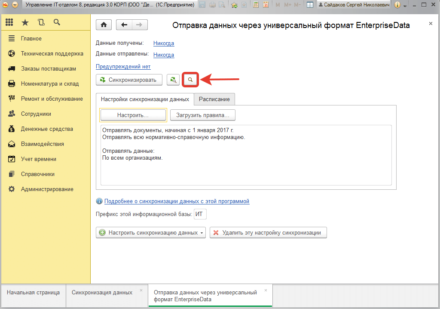Open Денежные средства section
The image size is (440, 309).
[x=45, y=129]
